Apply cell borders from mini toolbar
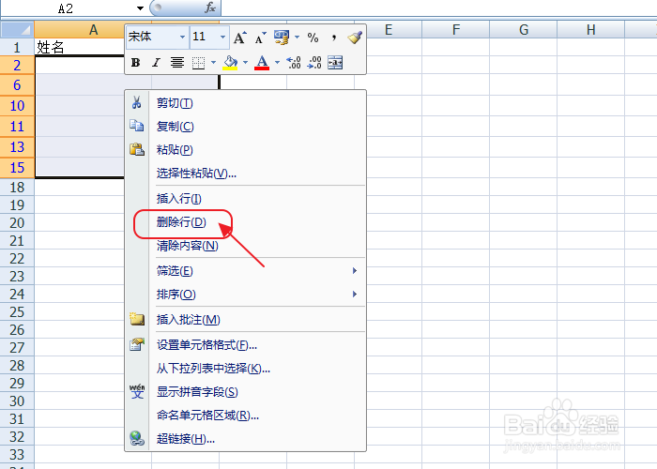Screen dimensions: 657x469 pyautogui.click(x=198, y=63)
